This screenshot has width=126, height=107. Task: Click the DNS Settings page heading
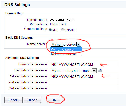coord(17,5)
